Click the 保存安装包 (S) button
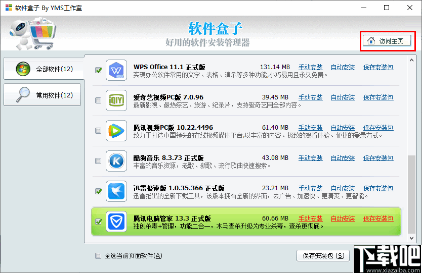Screen dimensions: 422x273 point(323,256)
